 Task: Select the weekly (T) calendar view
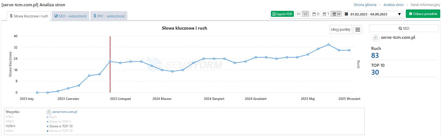(326, 14)
